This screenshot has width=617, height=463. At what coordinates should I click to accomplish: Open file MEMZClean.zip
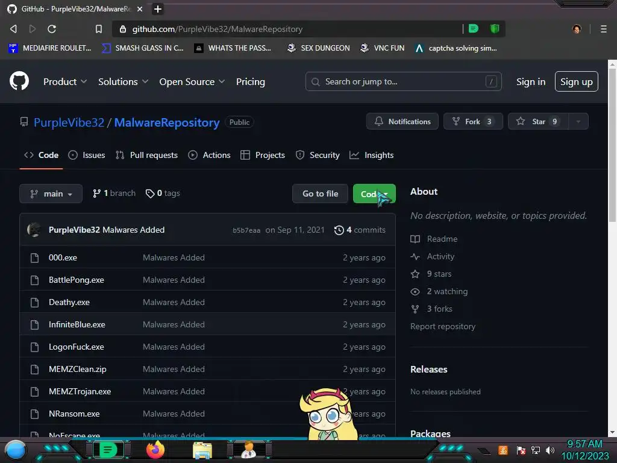[78, 370]
